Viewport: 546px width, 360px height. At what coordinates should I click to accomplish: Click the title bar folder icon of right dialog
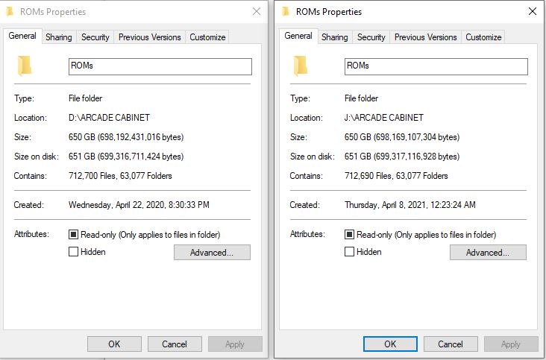pos(286,11)
